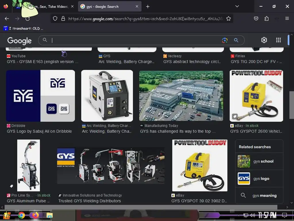294x221 pixels.
Task: Close the Tube Videos tab
Action: 72,6
